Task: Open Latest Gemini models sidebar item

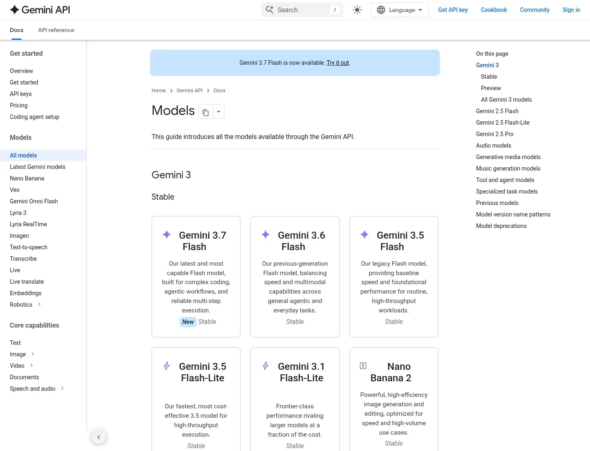Action: coord(38,167)
